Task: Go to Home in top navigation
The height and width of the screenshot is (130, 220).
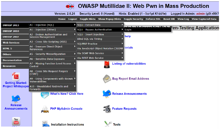Action: 62,19
